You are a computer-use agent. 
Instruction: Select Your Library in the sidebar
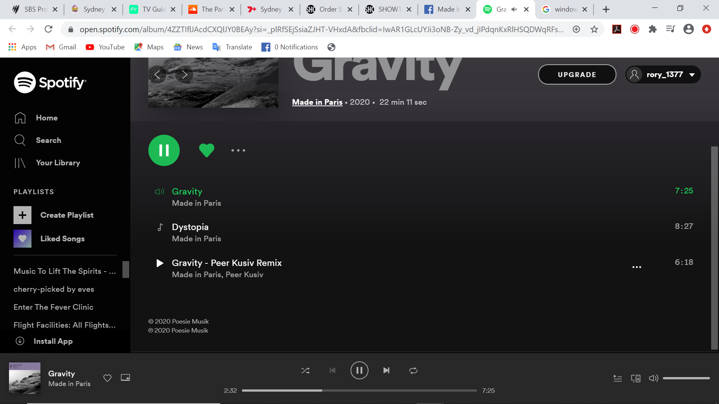(58, 163)
